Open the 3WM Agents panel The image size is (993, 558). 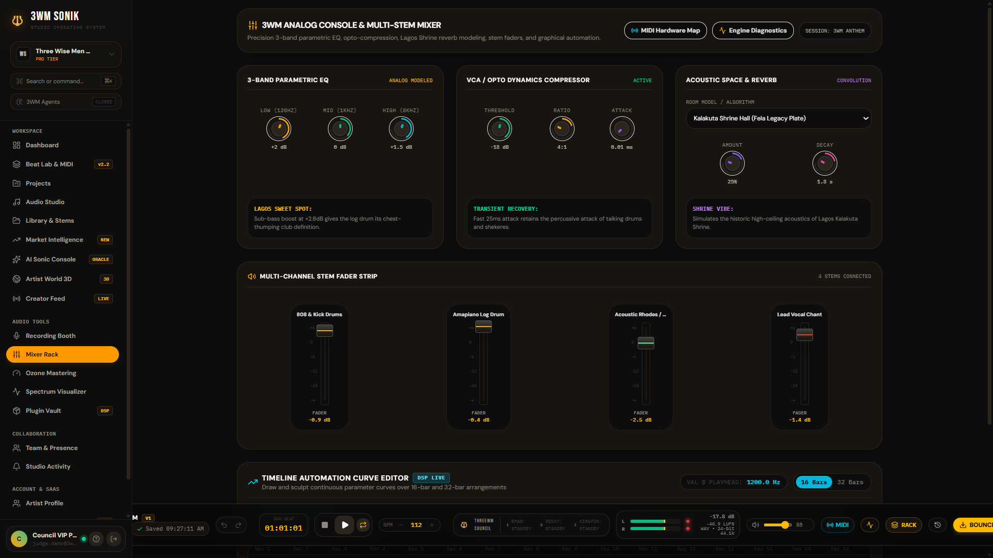[66, 102]
